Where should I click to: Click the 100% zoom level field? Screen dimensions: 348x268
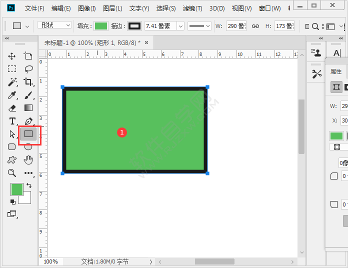51,262
